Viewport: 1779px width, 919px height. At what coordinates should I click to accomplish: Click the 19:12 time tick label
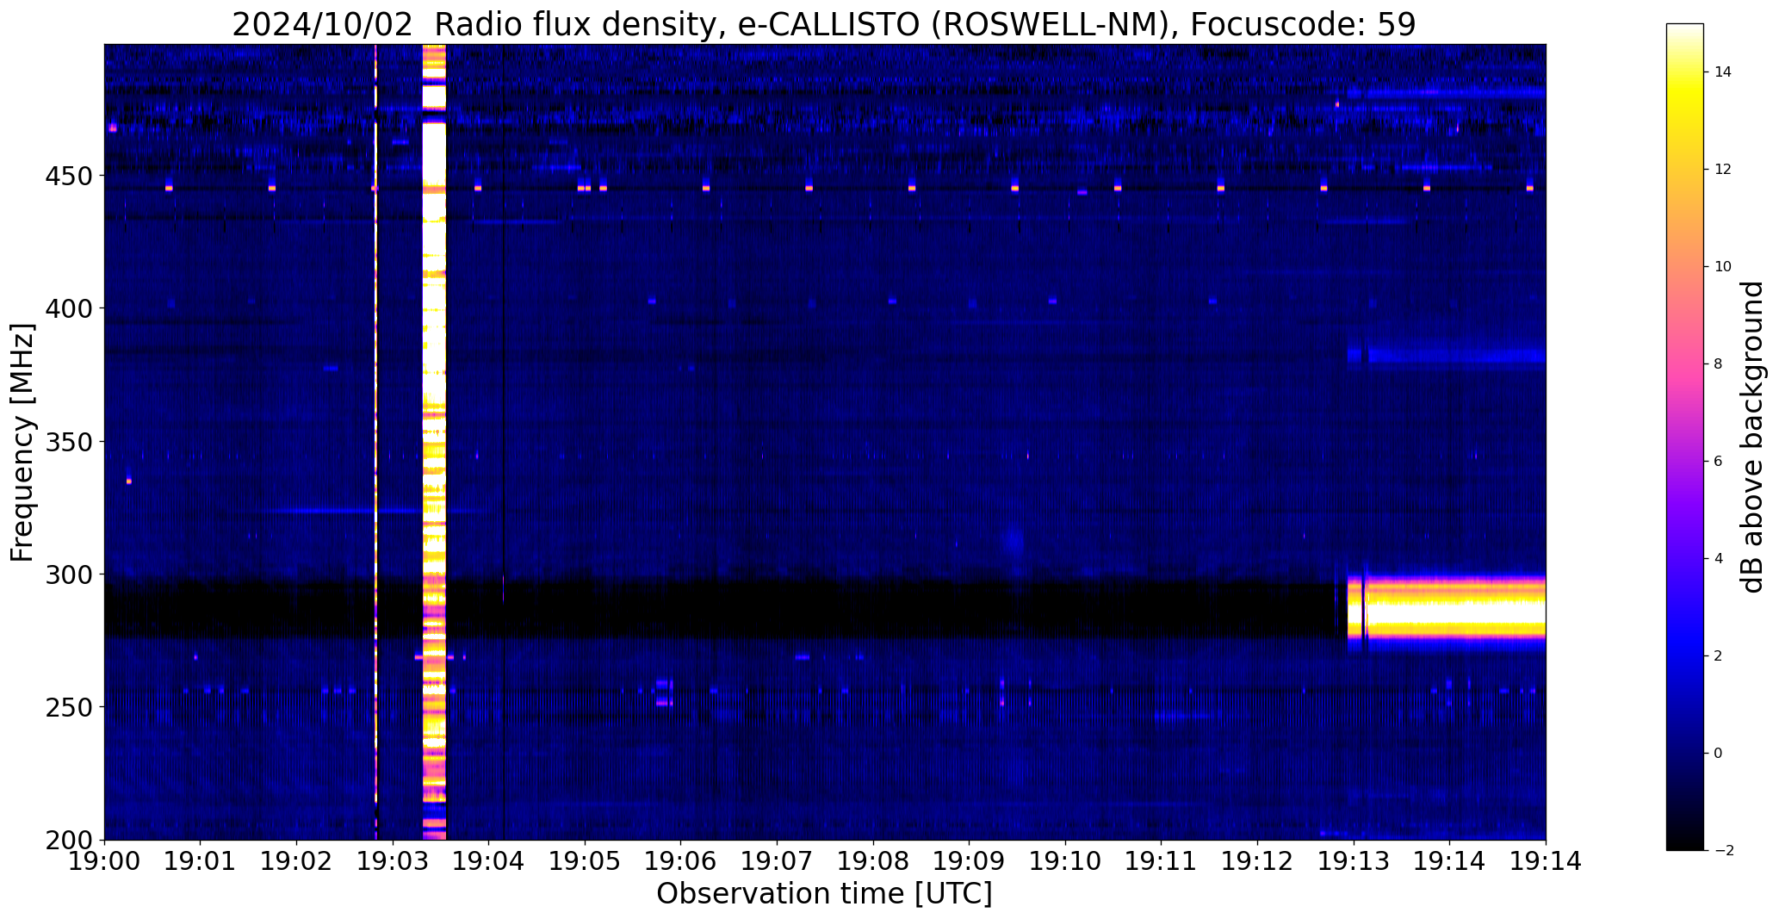pos(1258,861)
